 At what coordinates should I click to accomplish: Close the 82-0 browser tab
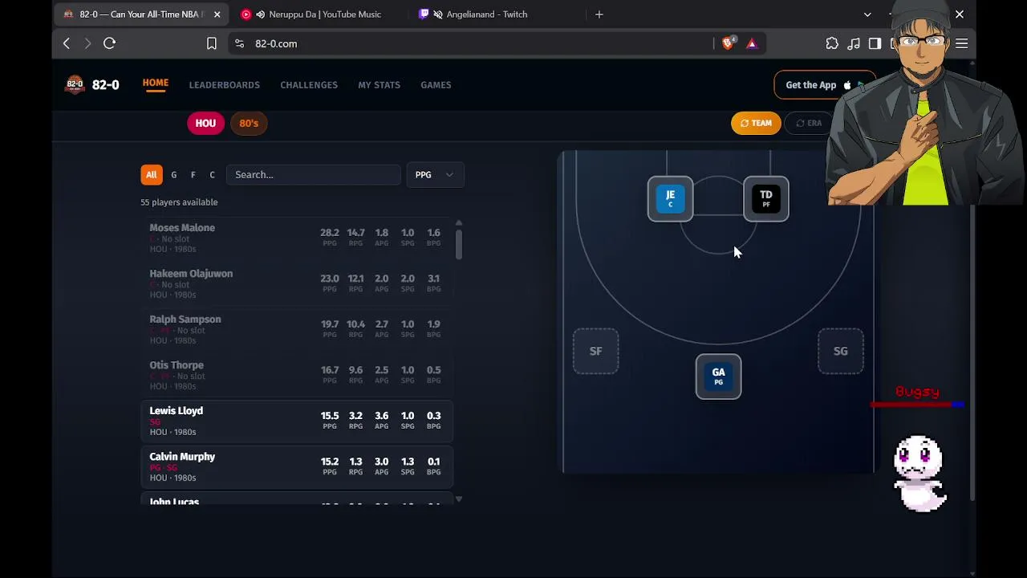[x=217, y=14]
